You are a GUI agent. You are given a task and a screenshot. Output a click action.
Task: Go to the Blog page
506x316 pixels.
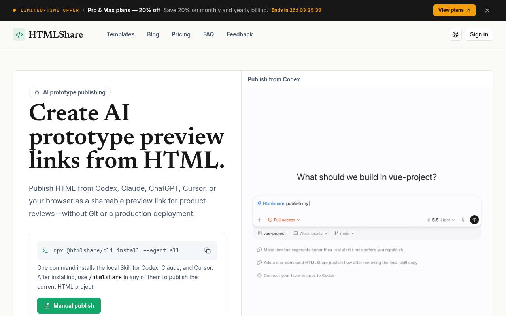153,34
